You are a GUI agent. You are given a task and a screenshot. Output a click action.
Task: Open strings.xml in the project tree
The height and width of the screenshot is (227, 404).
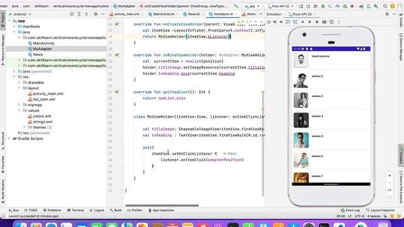pyautogui.click(x=42, y=122)
